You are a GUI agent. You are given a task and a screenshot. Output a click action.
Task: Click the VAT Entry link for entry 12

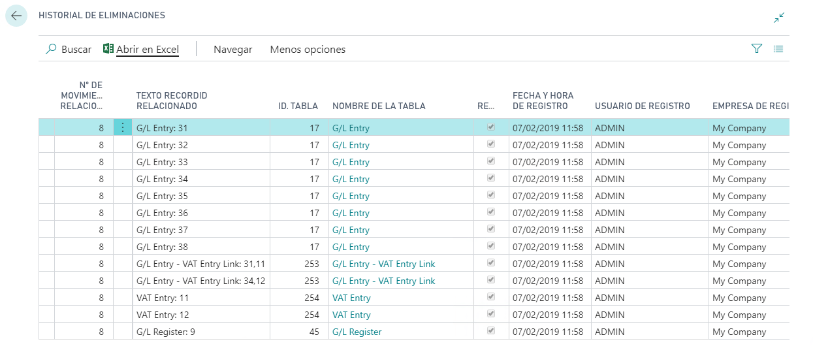(351, 315)
